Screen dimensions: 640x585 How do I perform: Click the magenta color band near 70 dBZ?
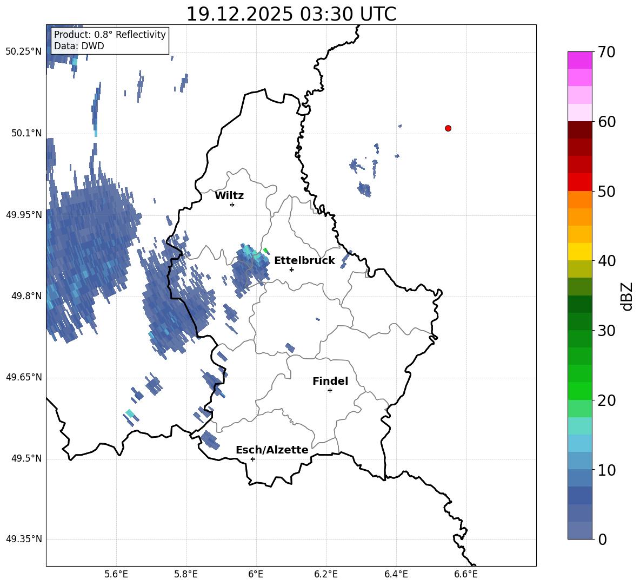(580, 60)
